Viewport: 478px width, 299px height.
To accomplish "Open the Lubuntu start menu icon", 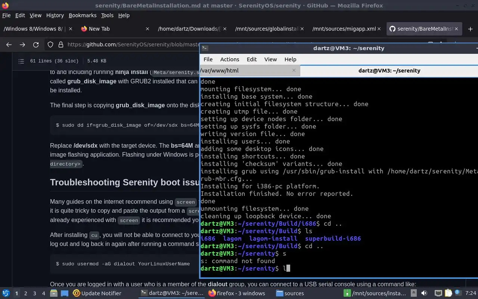I will [x=6, y=293].
